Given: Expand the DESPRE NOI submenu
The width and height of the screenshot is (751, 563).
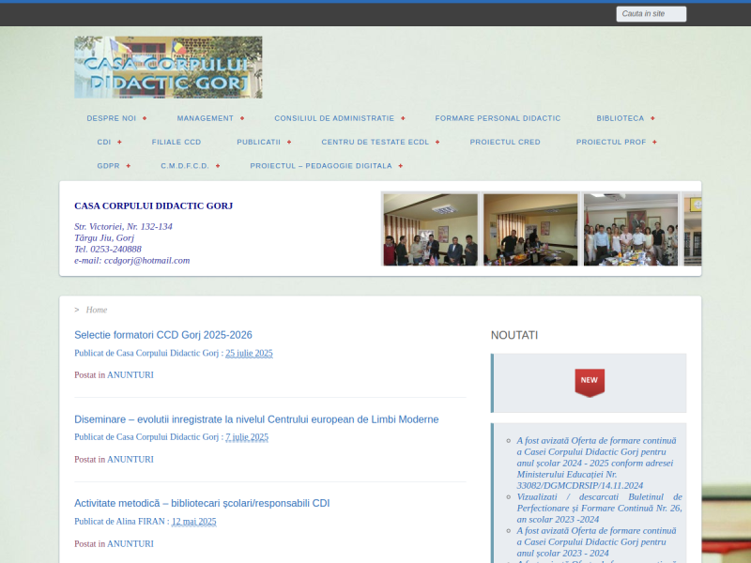Looking at the screenshot, I should click(115, 118).
